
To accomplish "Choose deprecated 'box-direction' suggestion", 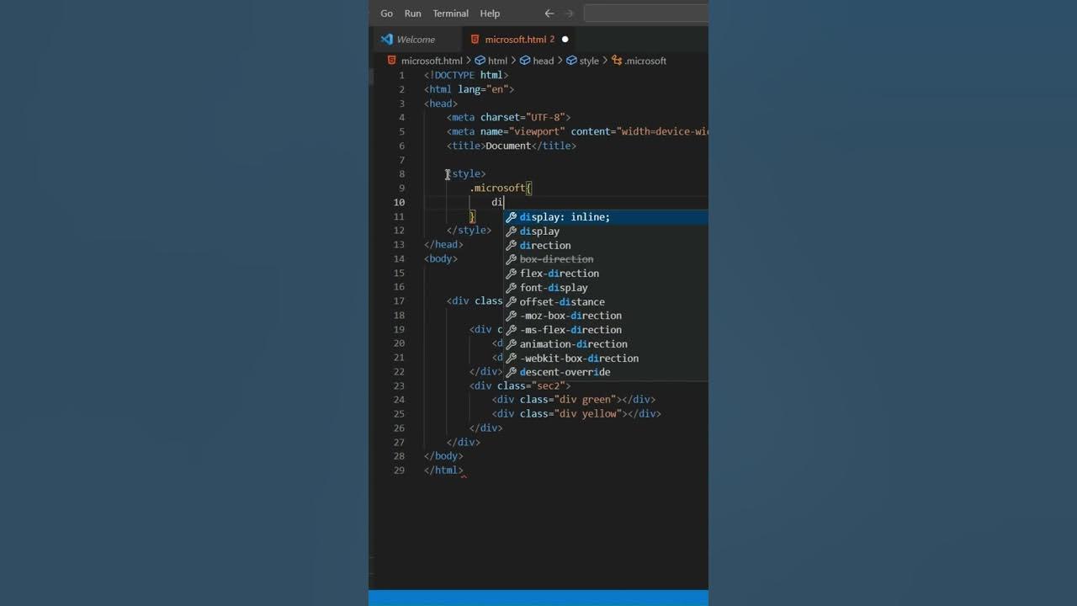I will click(606, 259).
